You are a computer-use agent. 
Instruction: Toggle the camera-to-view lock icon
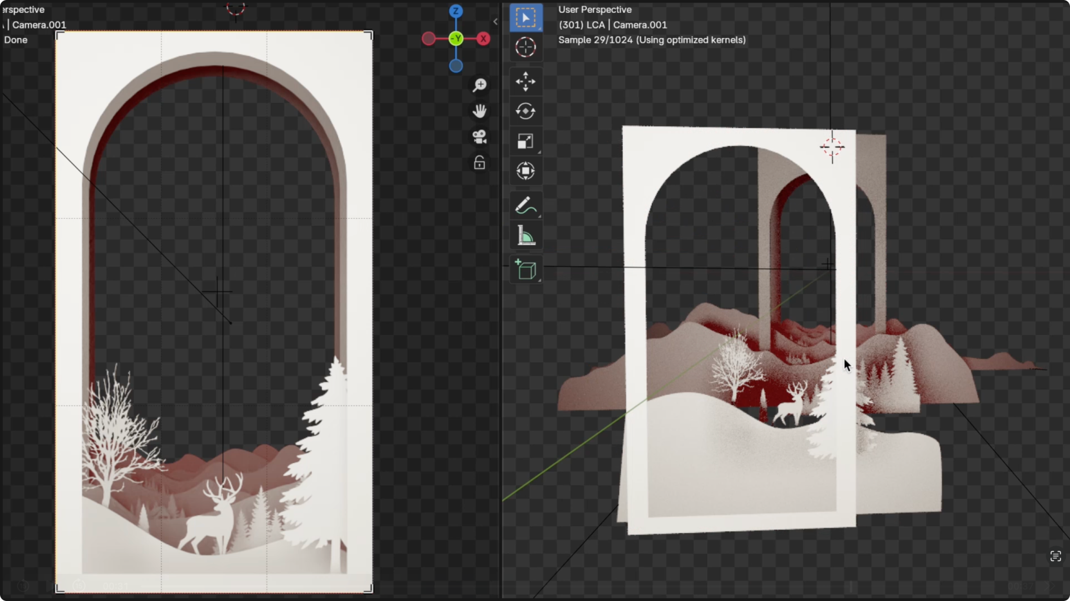click(480, 163)
